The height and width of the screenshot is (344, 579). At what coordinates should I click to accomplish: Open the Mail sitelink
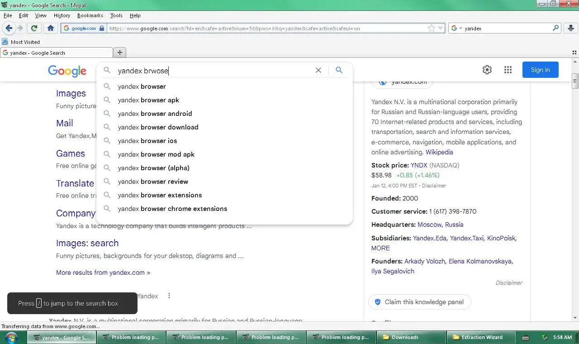point(65,123)
